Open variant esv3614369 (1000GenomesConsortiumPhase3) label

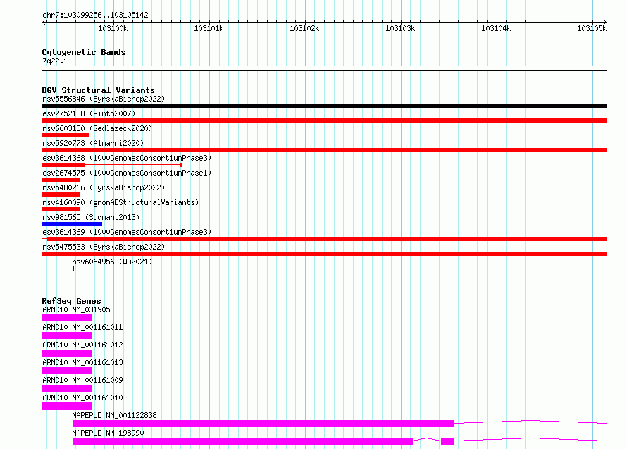click(x=127, y=232)
